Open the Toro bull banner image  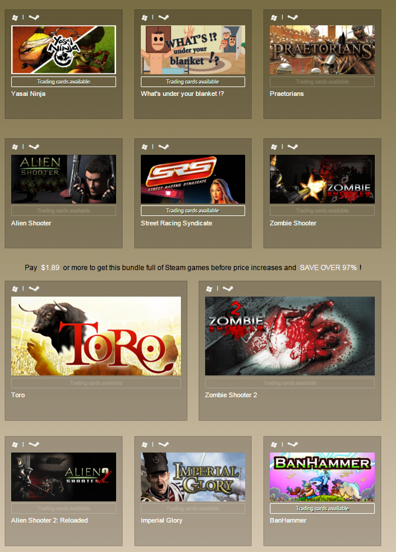pyautogui.click(x=96, y=336)
